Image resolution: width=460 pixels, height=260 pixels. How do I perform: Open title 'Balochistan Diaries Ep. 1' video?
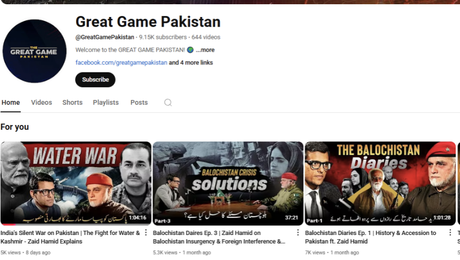point(370,237)
